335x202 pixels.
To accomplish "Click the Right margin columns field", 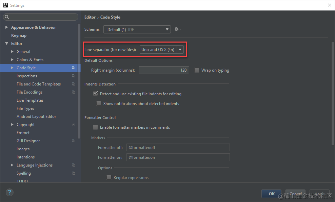I will (x=164, y=70).
